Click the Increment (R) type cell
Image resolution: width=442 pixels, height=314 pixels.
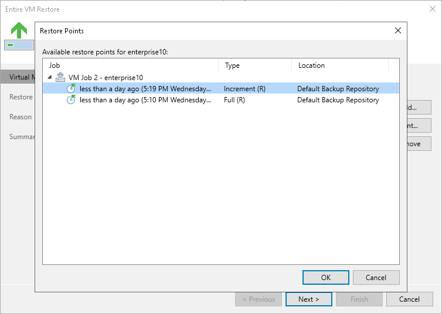[x=244, y=89]
